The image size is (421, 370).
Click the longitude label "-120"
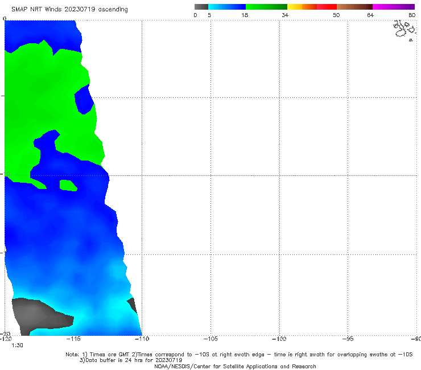point(6,339)
